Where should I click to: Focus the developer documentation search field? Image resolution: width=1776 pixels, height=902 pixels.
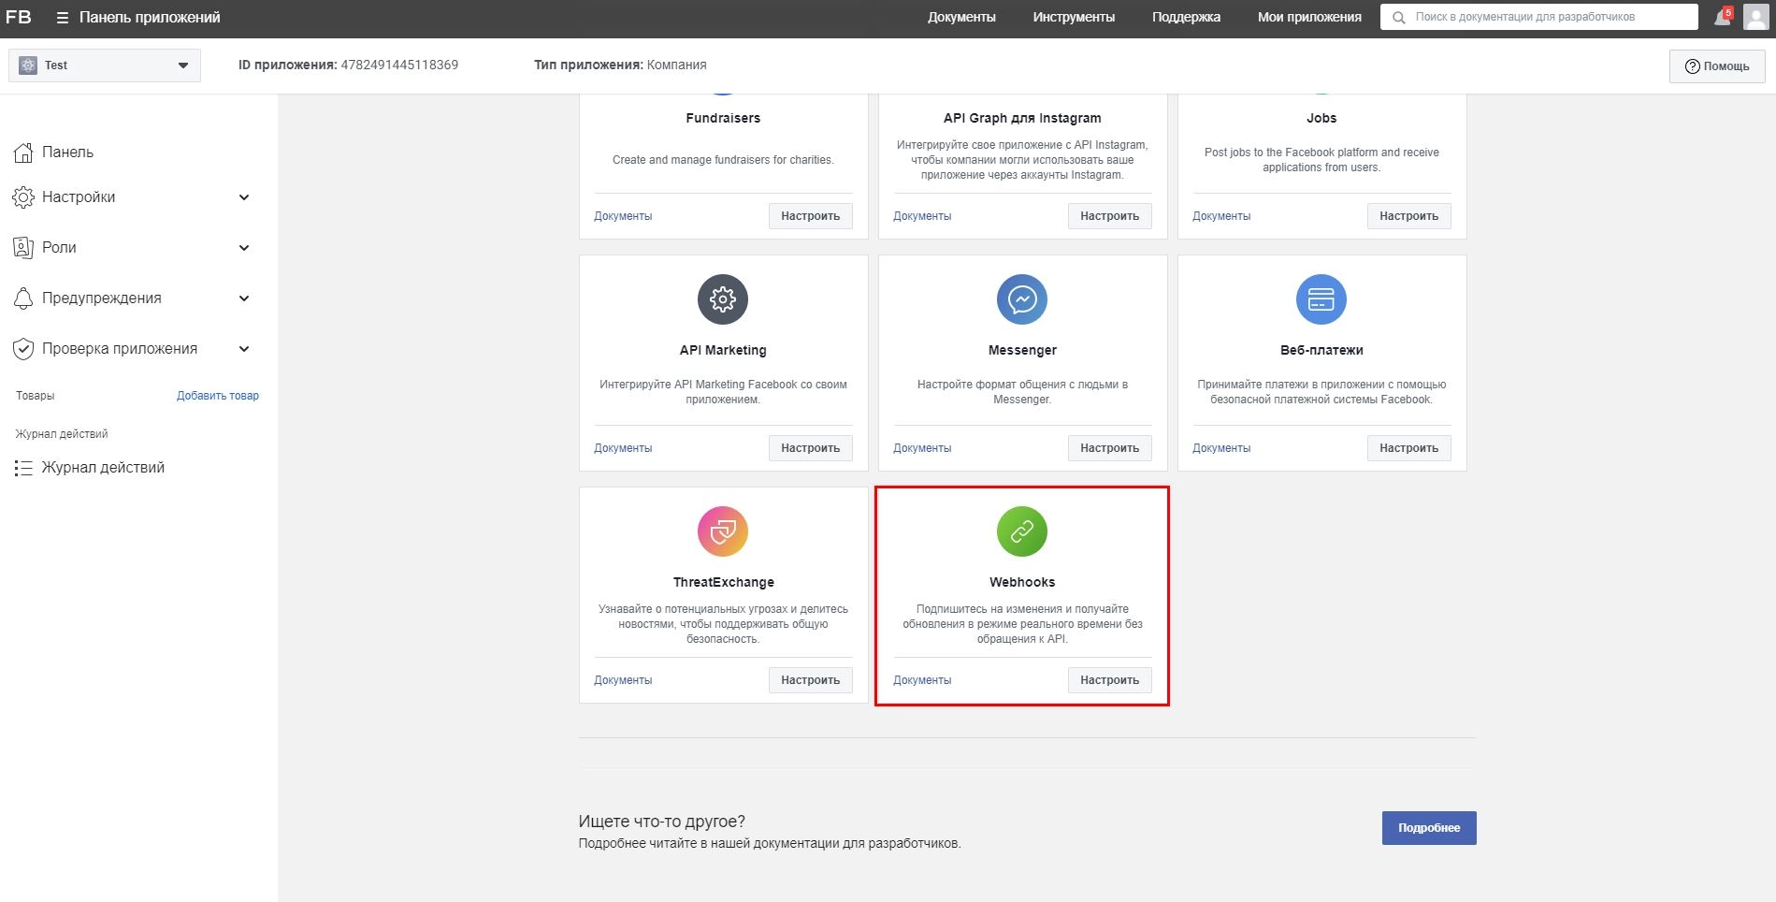pyautogui.click(x=1538, y=17)
